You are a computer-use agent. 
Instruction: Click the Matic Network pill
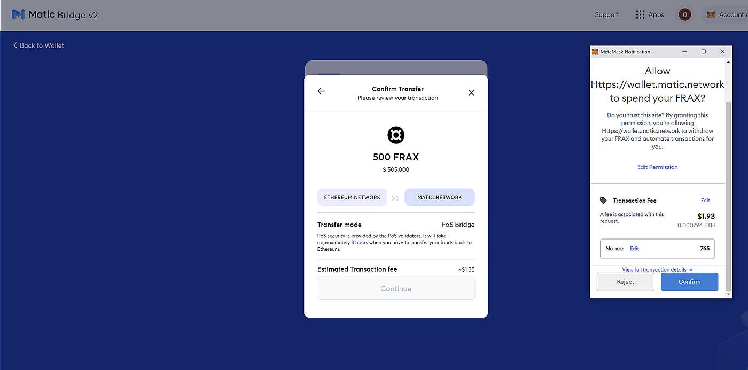tap(439, 197)
